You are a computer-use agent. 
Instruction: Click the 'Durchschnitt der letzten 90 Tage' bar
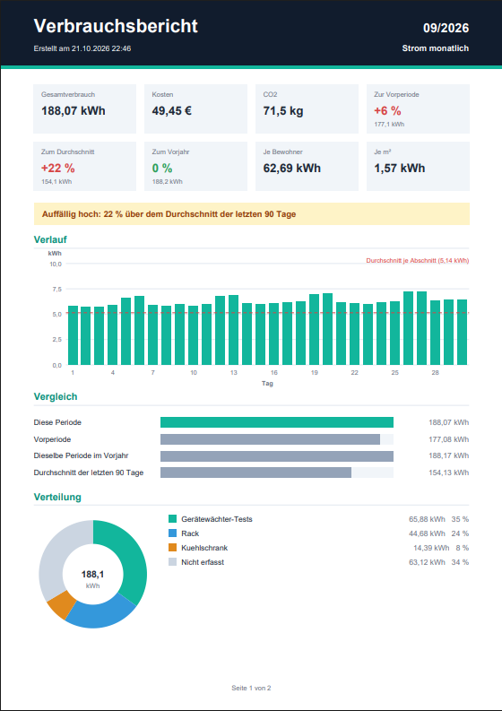(x=255, y=473)
